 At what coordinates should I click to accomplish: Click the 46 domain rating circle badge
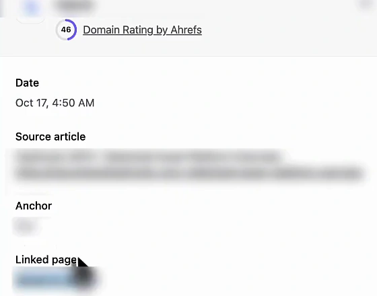(x=66, y=30)
